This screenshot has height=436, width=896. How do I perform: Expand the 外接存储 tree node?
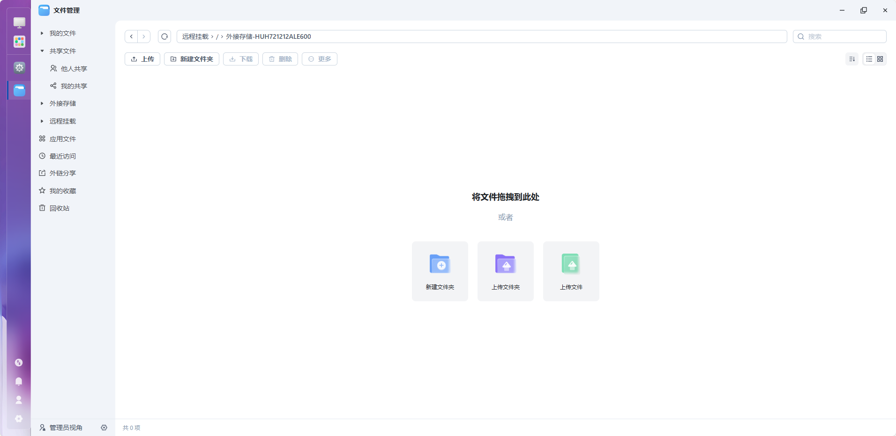tap(42, 103)
